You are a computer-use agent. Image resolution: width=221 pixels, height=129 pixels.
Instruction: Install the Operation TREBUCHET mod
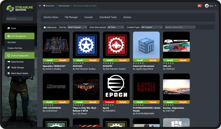click(x=49, y=60)
